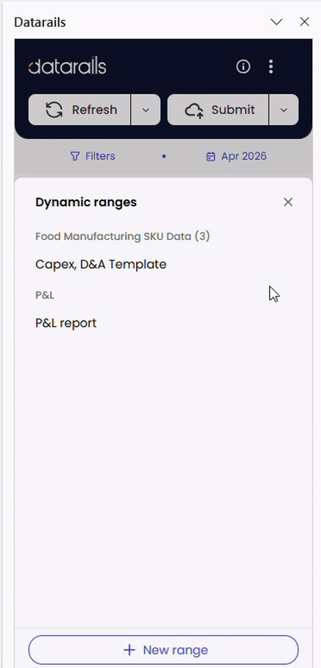The image size is (321, 668).
Task: Click the New range button
Action: coord(163,650)
